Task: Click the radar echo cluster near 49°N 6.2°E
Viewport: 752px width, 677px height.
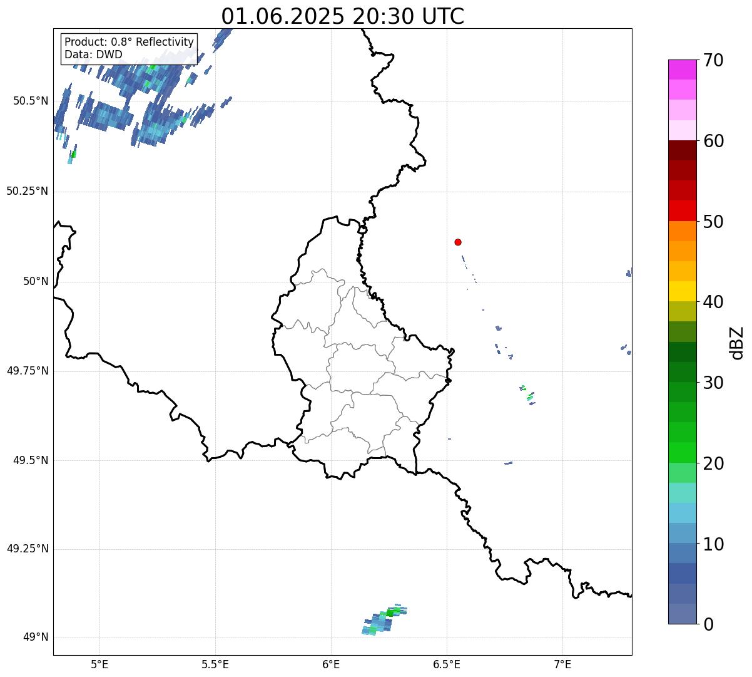Action: [384, 620]
